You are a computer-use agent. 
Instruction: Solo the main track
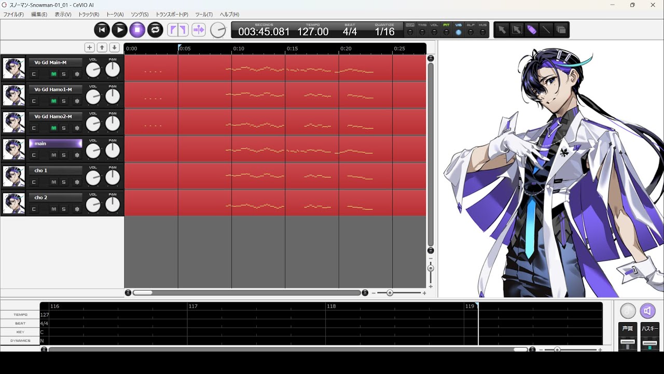(64, 155)
